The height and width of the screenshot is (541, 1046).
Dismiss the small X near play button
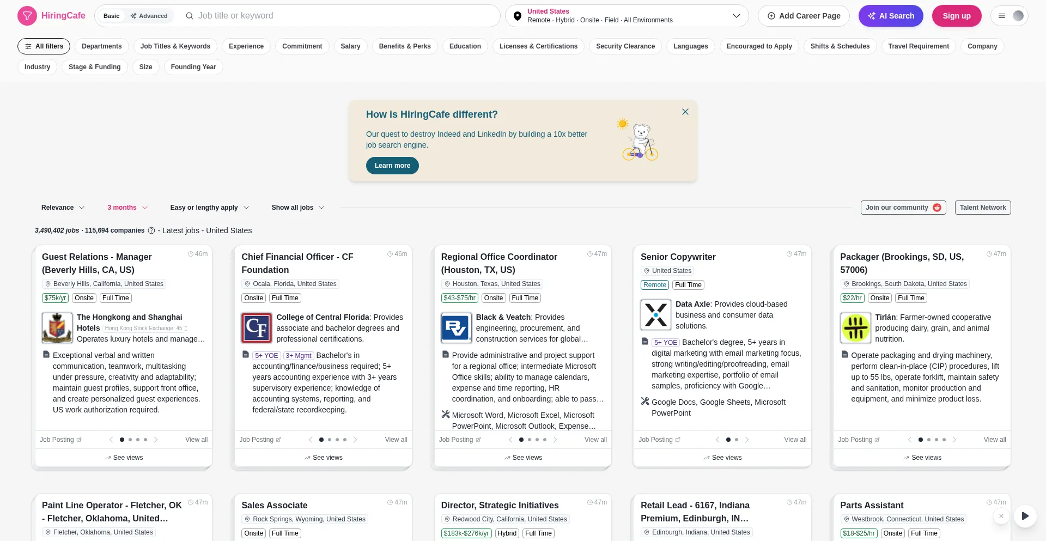[1001, 516]
